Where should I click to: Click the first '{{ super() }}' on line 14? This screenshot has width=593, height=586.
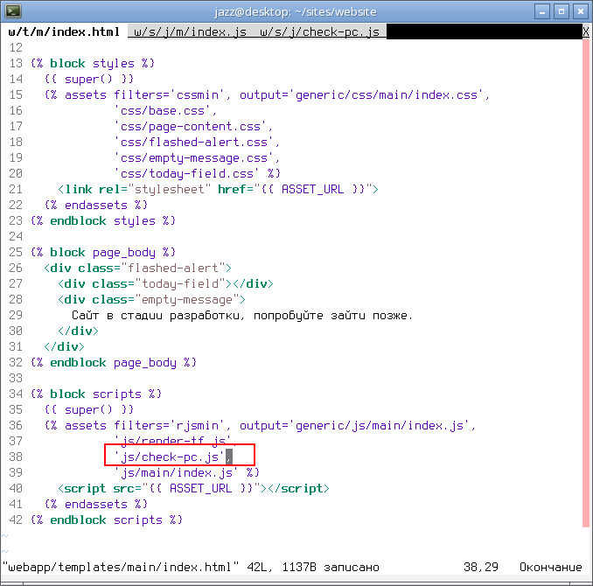click(x=89, y=79)
